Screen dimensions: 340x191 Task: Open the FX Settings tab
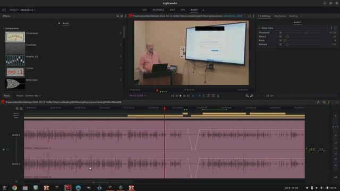click(265, 16)
